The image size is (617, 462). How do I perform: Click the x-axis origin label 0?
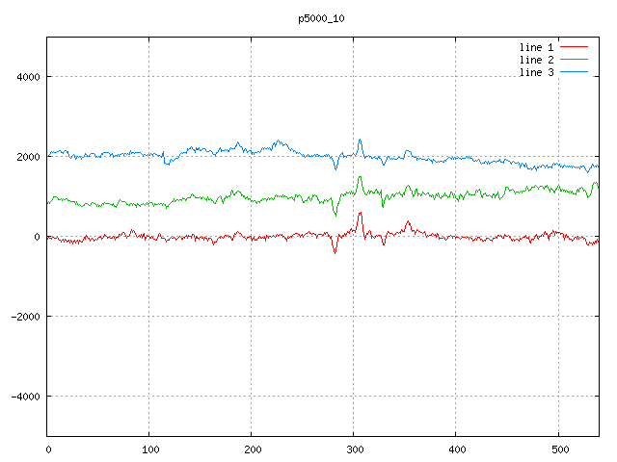(48, 449)
